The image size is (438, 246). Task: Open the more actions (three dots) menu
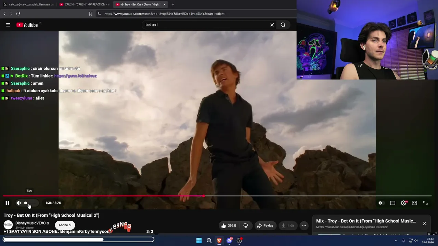coord(304,225)
